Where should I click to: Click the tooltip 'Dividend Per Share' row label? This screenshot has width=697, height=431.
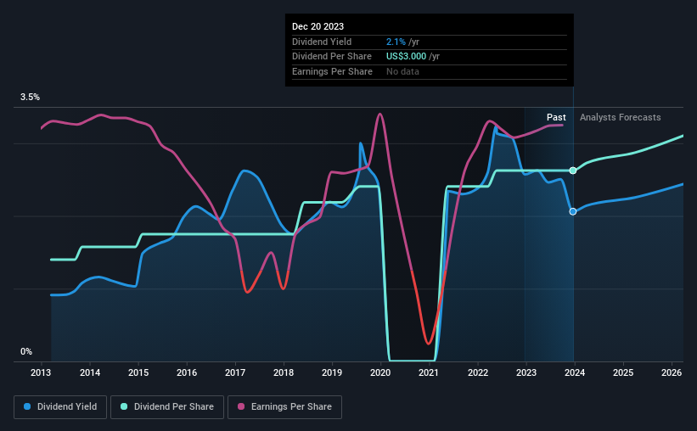point(332,57)
